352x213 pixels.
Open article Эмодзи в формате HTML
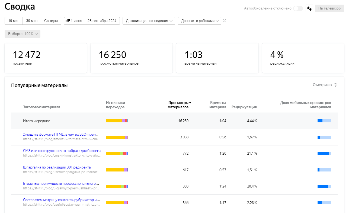tap(61, 134)
